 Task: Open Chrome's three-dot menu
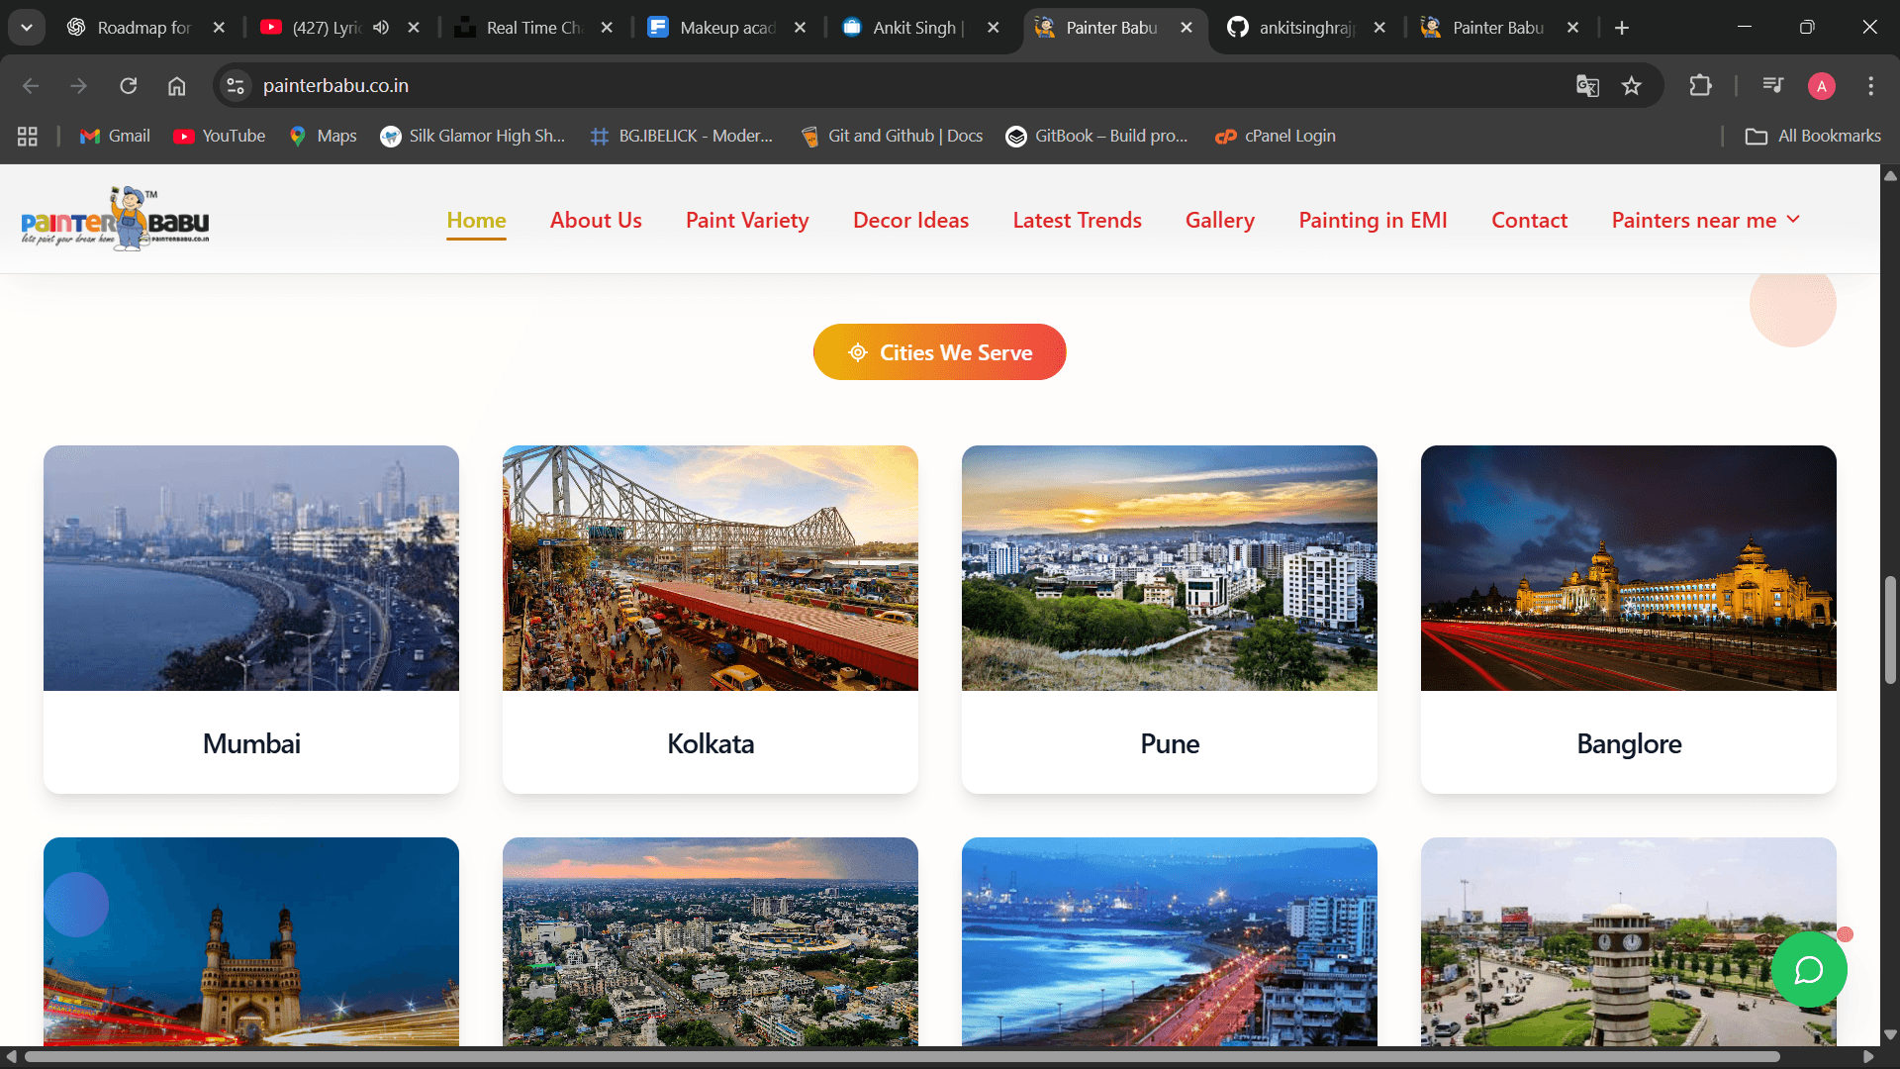click(x=1870, y=86)
